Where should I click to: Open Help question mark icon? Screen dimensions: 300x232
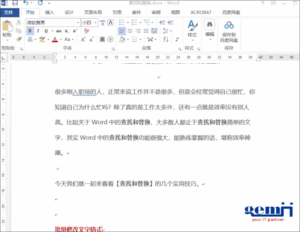pyautogui.click(x=263, y=3)
